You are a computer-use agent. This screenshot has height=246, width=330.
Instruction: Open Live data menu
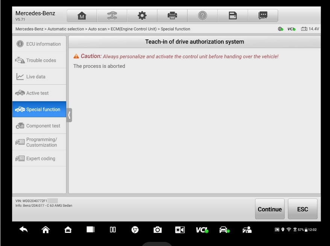pos(39,76)
